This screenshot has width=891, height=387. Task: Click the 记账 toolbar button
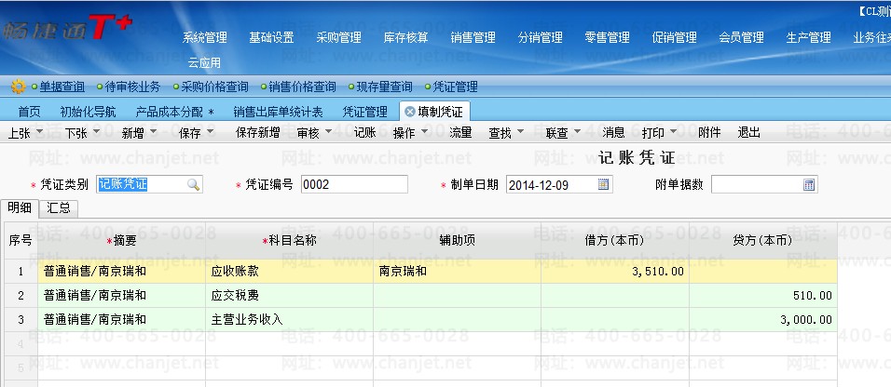tap(364, 133)
